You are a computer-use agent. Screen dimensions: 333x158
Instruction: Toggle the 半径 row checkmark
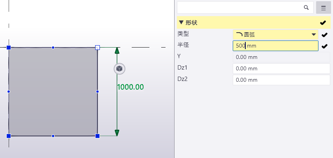pyautogui.click(x=324, y=46)
